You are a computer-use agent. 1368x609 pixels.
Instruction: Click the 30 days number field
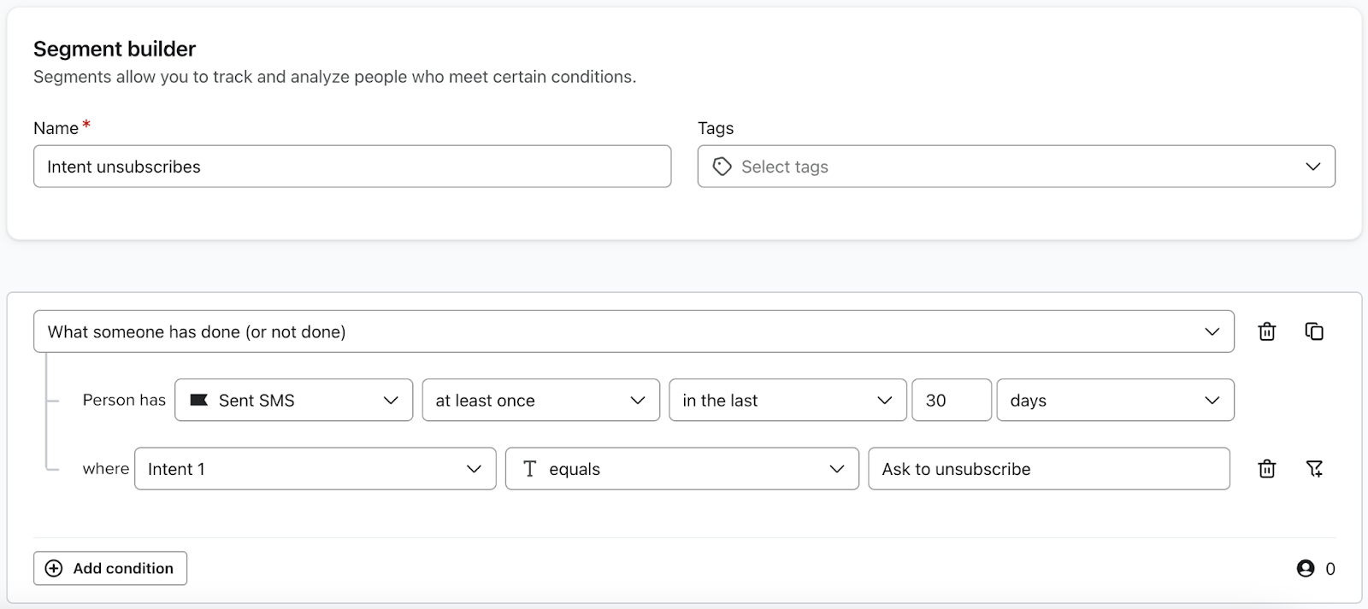(x=951, y=401)
